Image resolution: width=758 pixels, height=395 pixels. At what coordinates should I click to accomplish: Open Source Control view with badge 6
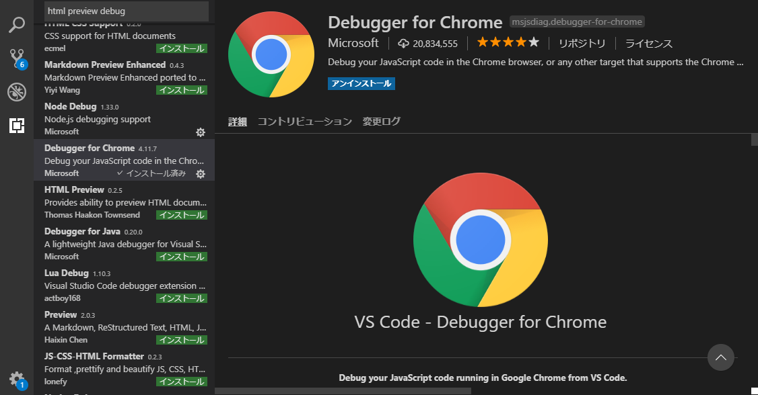tap(16, 58)
